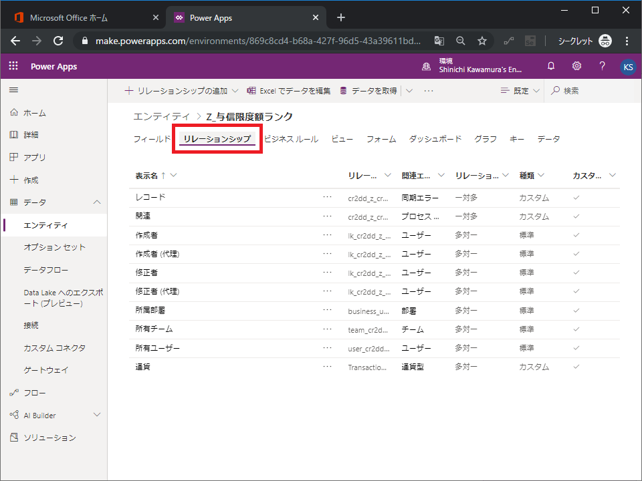This screenshot has height=481, width=642.
Task: Click the Power Automate extension icon
Action: (x=508, y=41)
